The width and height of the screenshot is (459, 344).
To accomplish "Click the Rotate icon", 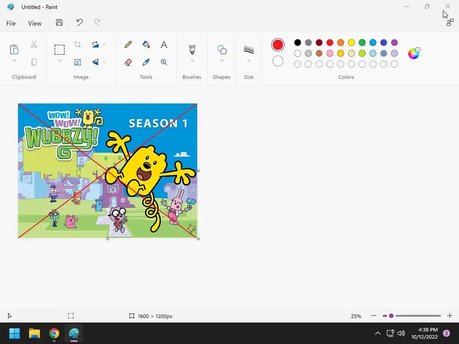I will [x=95, y=44].
